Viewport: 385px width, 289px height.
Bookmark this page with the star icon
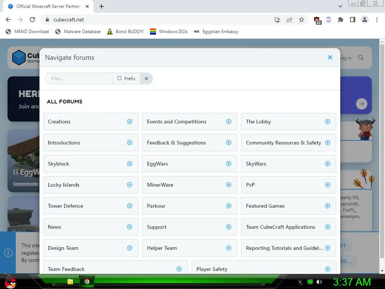pos(302,20)
